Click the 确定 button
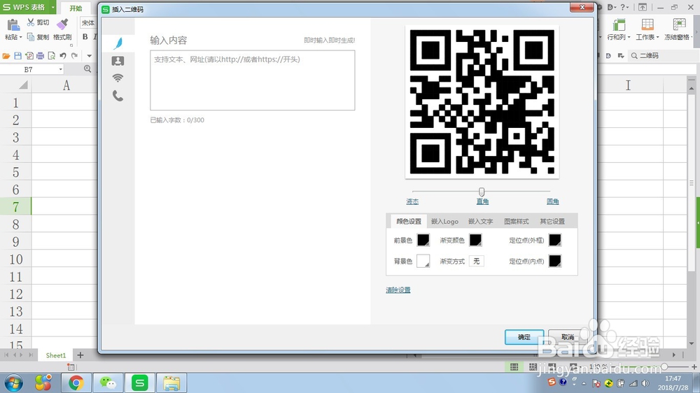The width and height of the screenshot is (700, 393). [524, 337]
